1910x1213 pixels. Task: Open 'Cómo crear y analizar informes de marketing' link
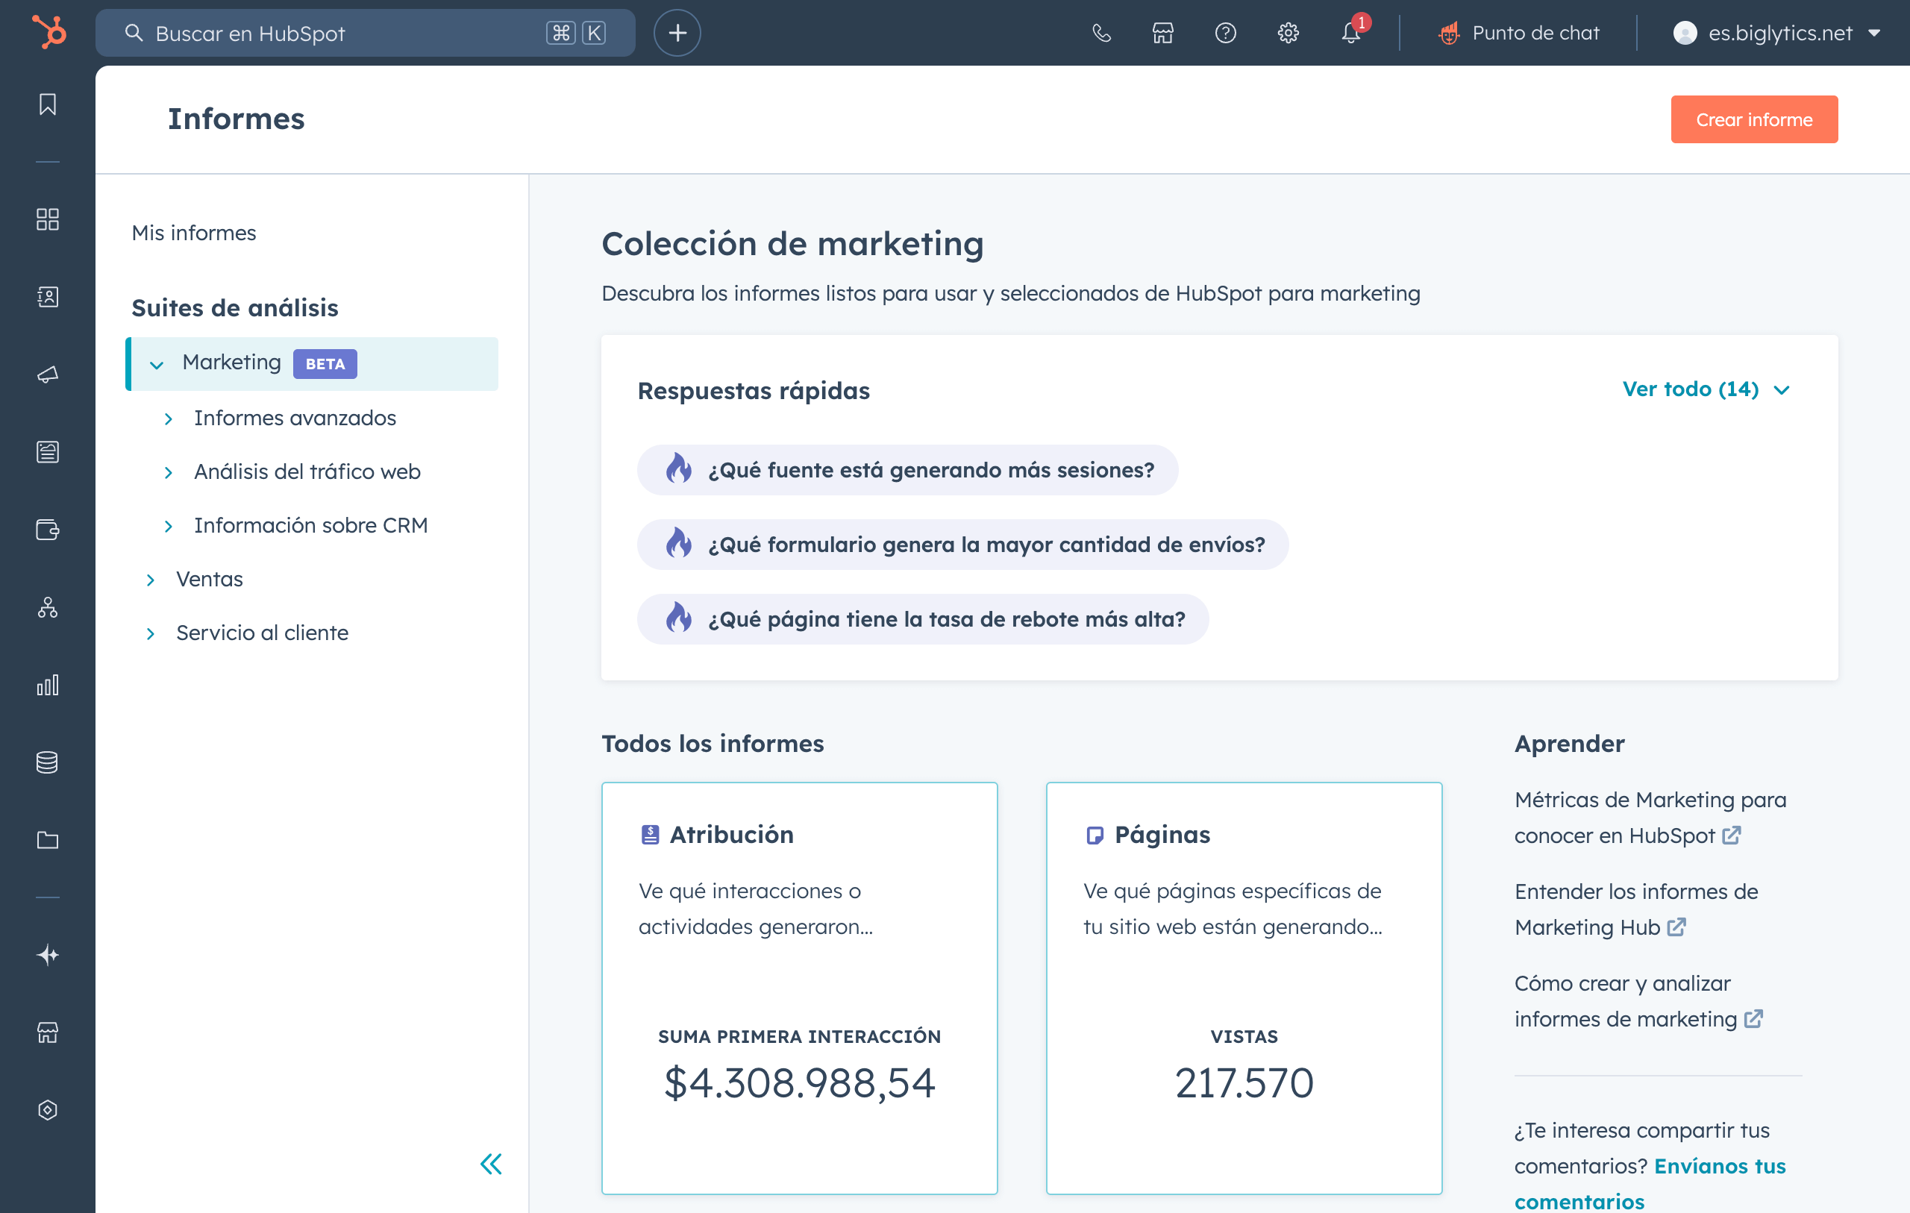click(x=1638, y=1000)
